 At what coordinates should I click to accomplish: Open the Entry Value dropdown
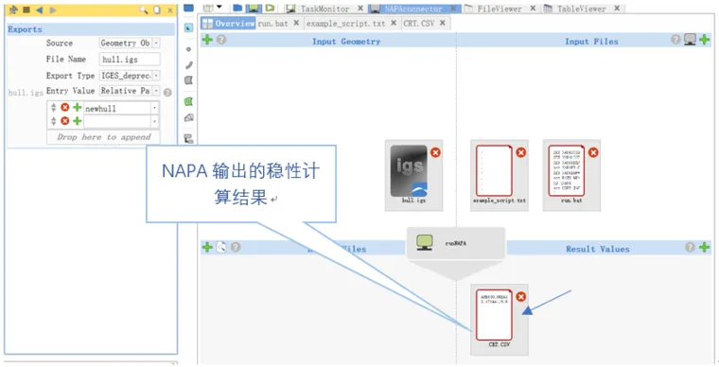[156, 91]
